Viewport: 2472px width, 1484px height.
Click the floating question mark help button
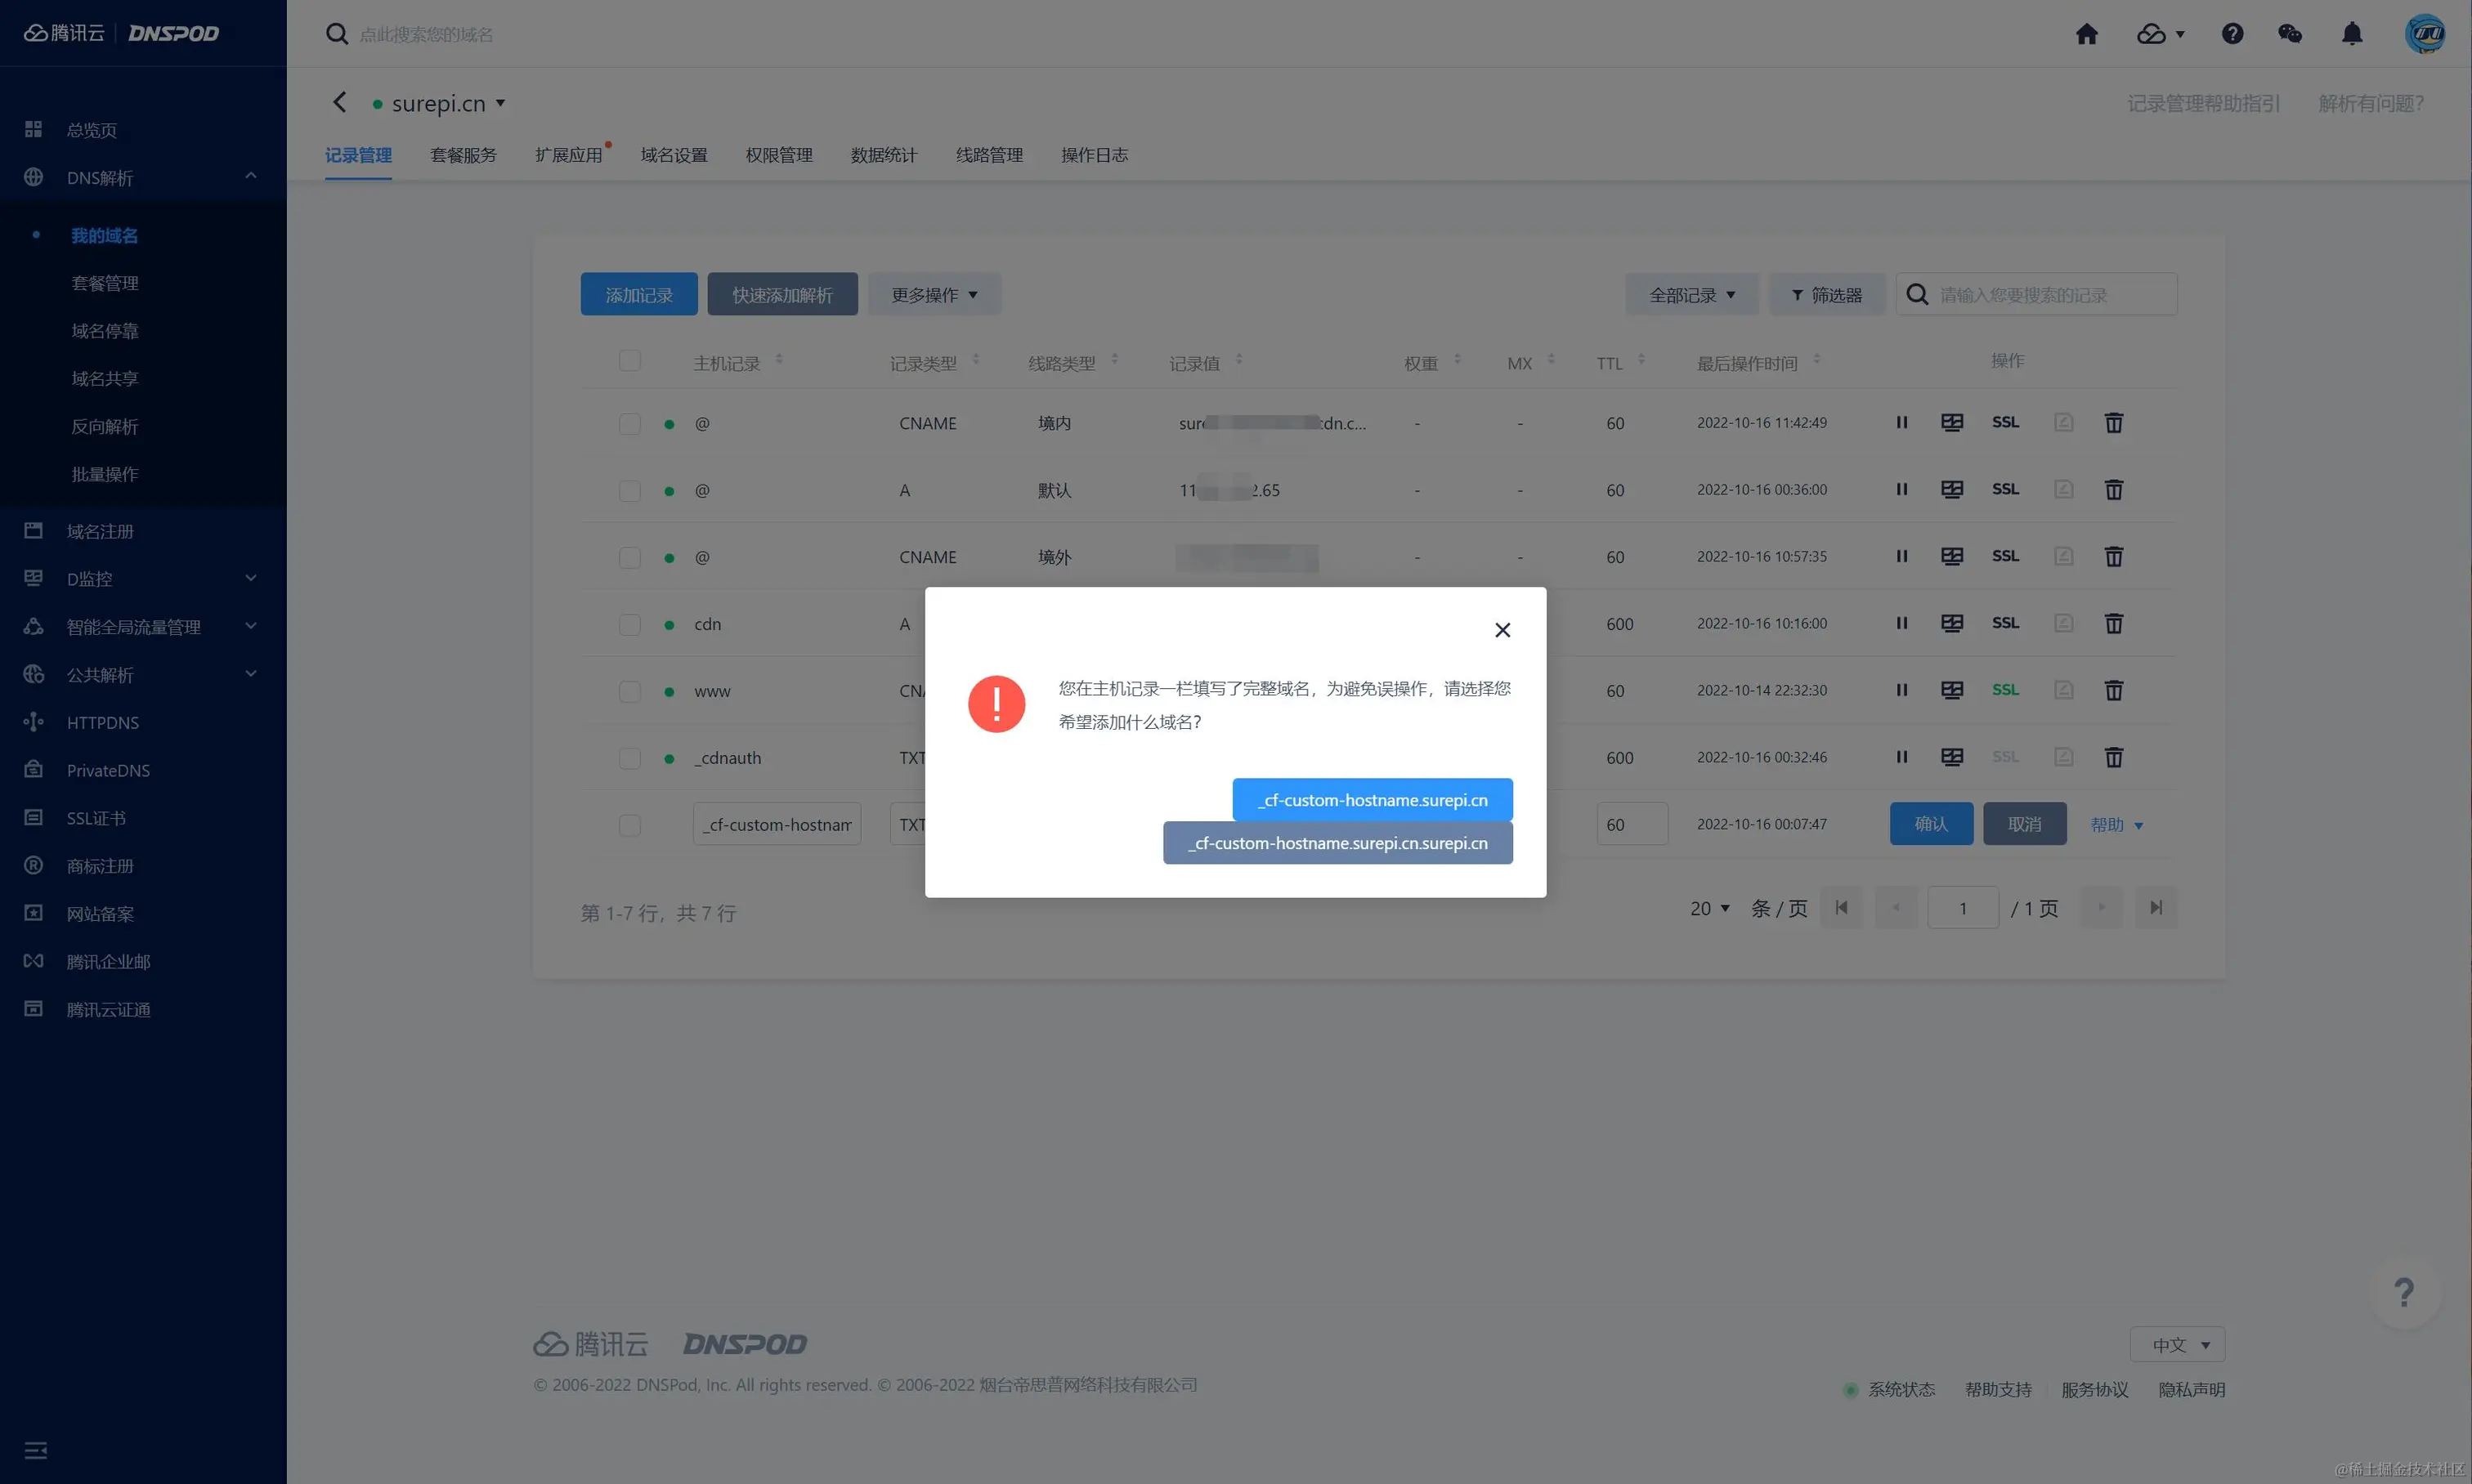pos(2404,1291)
